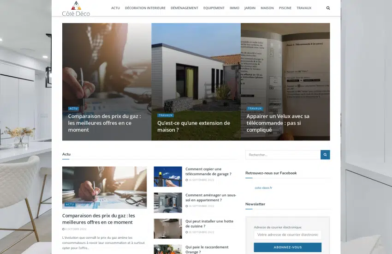Click the ABONNEZ-VOUS subscribe button

click(288, 247)
